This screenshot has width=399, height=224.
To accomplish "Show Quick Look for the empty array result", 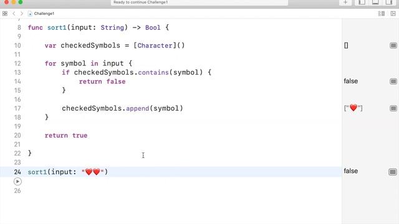I will coord(393,45).
